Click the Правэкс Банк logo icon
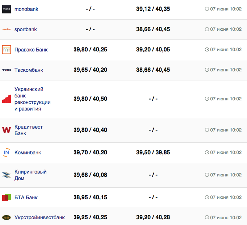This screenshot has height=225, width=247. (7, 50)
